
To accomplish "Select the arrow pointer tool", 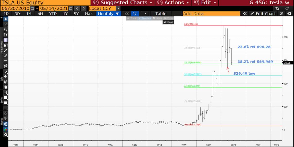I will 6,19.
